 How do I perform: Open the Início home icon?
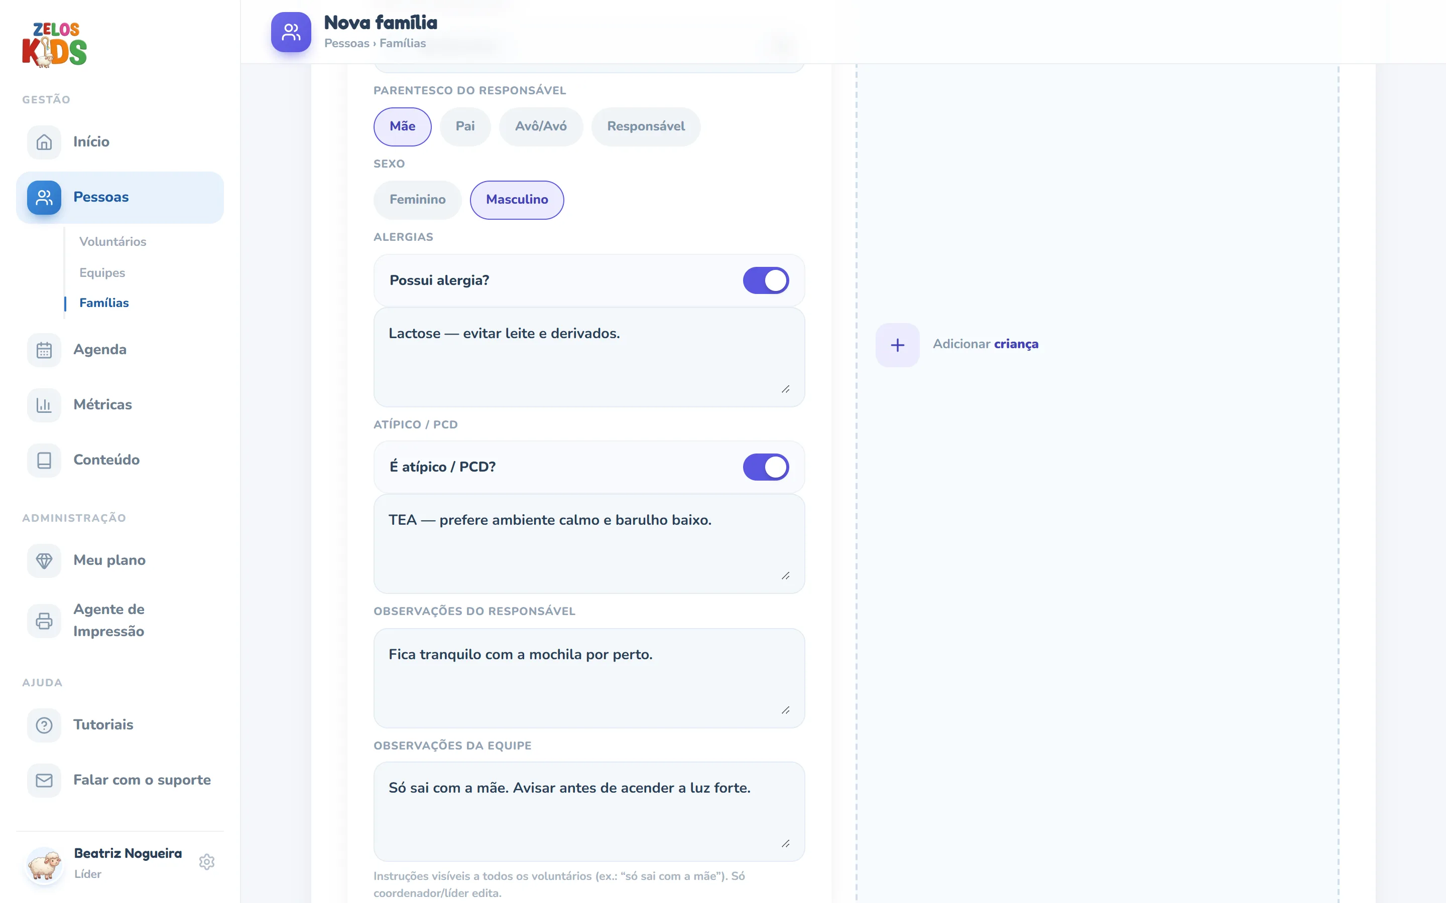pos(44,142)
